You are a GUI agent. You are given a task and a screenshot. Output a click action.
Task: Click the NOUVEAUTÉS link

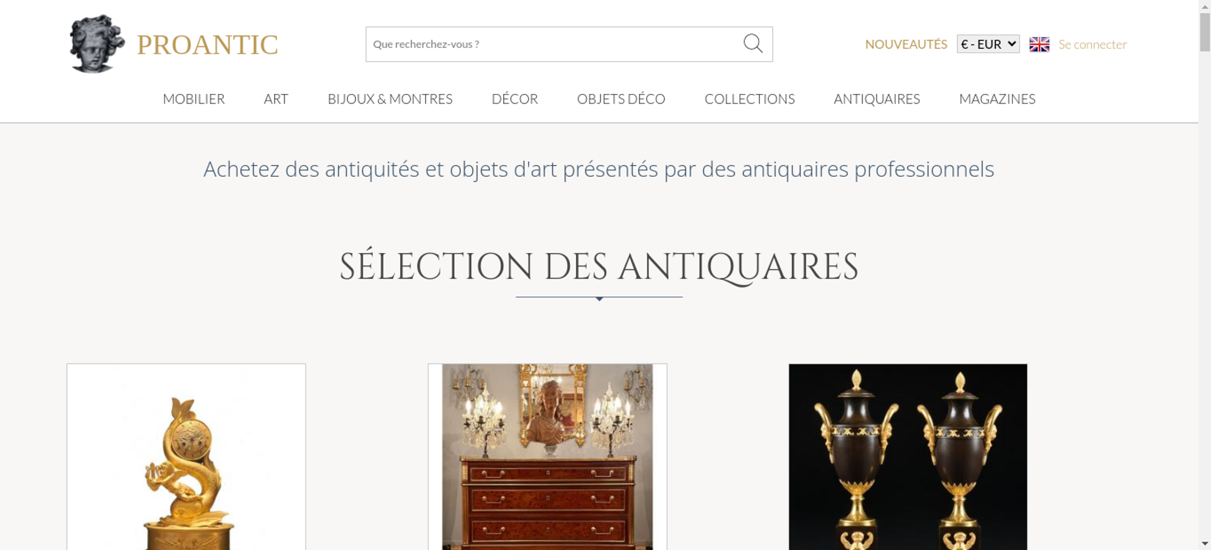[906, 44]
